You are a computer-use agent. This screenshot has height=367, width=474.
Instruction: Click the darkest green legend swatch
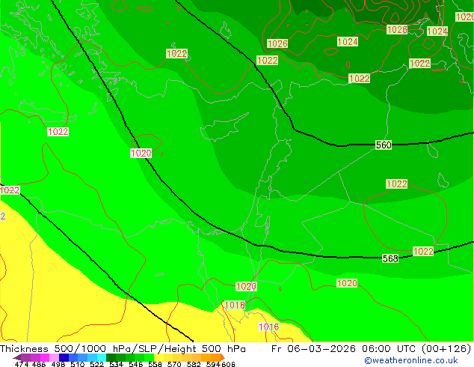coord(111,357)
